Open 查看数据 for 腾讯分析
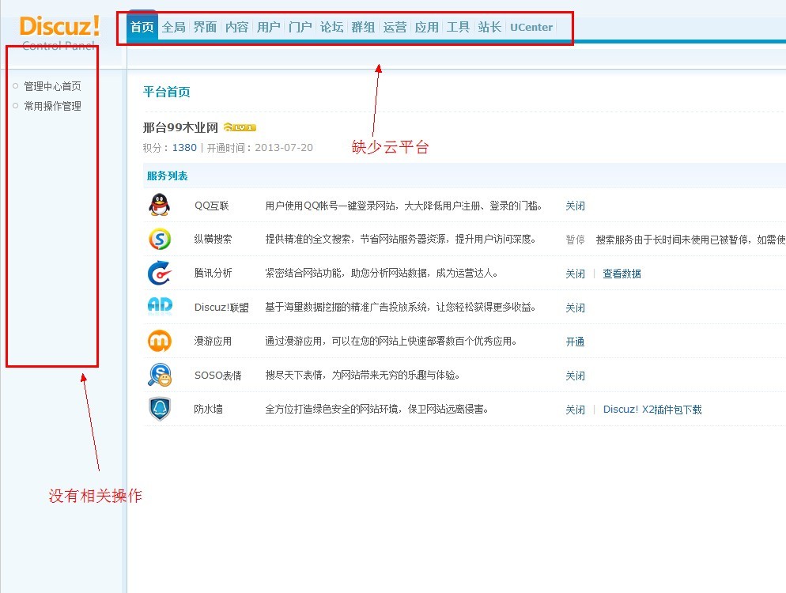This screenshot has height=593, width=786. (622, 274)
